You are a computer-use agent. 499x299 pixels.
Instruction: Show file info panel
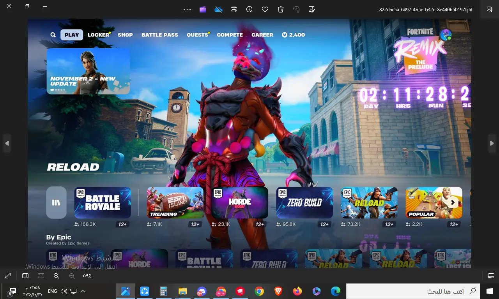(249, 9)
